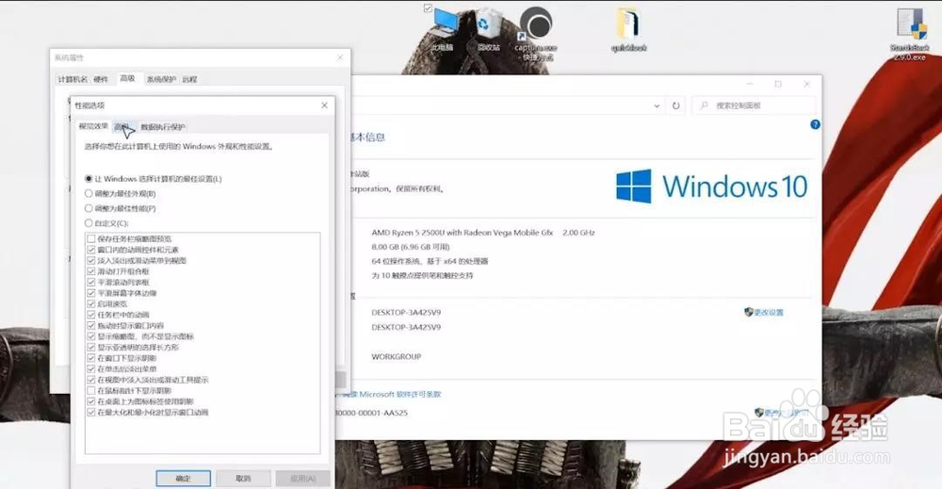Screen dimensions: 942x489
Task: Choose 调整为最佳外观 radio button
Action: pos(89,193)
